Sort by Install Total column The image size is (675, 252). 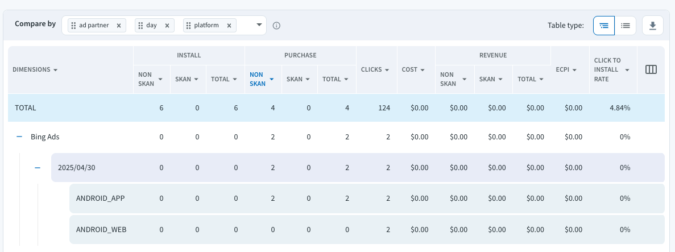(235, 79)
